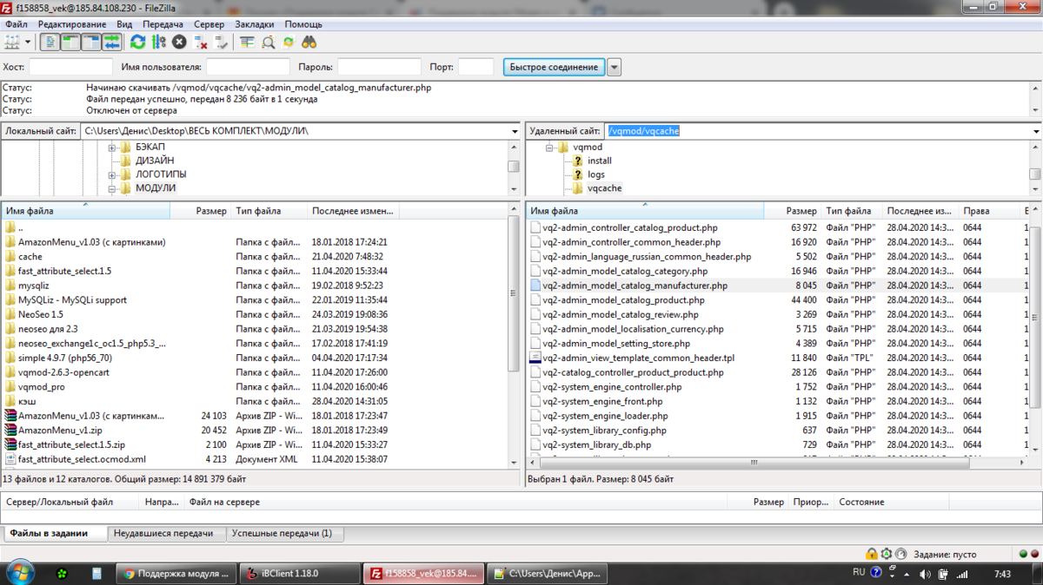The width and height of the screenshot is (1043, 585).
Task: Toggle transfer queue display
Action: click(x=111, y=42)
